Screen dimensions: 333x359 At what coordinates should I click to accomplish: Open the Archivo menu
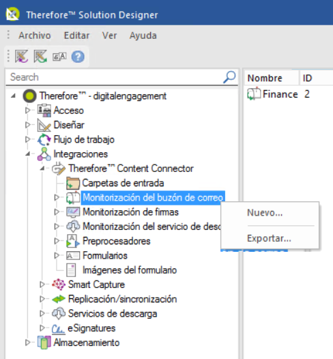pyautogui.click(x=35, y=35)
